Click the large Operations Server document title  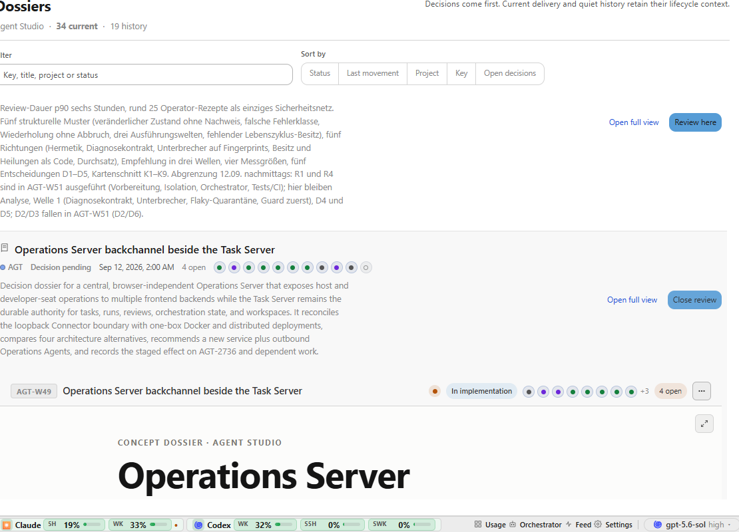(264, 476)
